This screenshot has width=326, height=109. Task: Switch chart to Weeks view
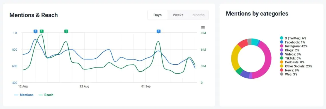178,15
